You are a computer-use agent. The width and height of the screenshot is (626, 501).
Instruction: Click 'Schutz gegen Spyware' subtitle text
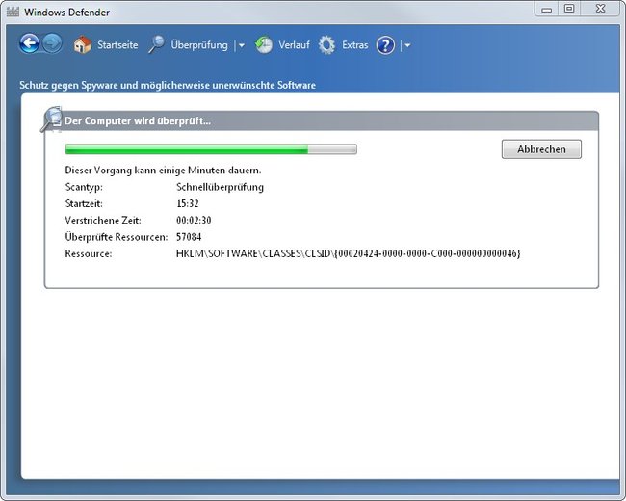coord(168,85)
